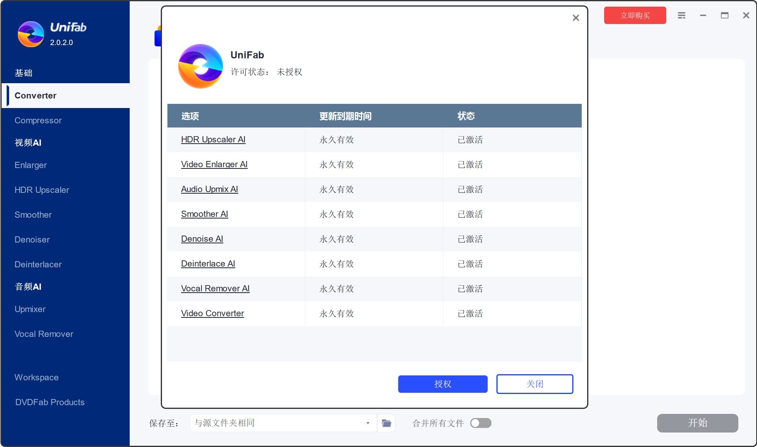Select Denoiser in the sidebar
The height and width of the screenshot is (447, 757).
65,240
